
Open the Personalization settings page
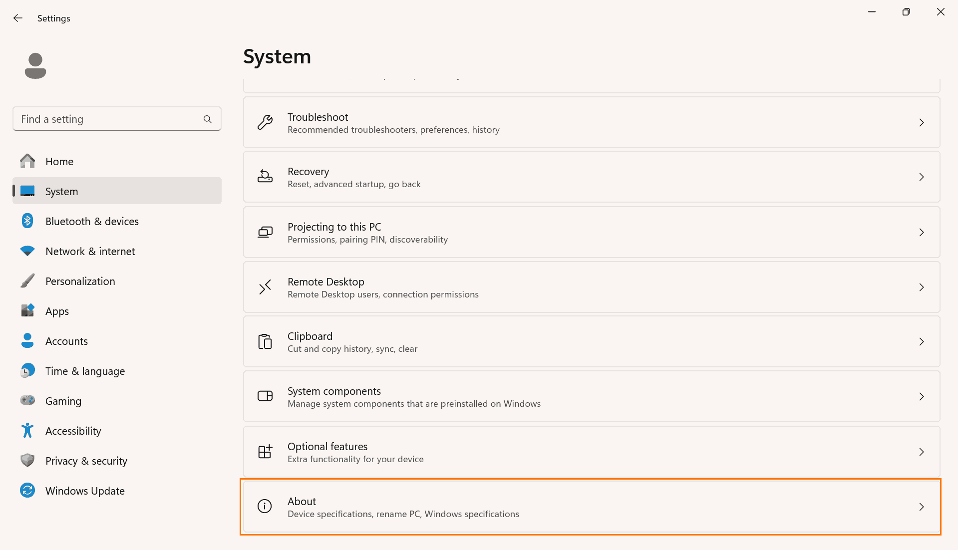(x=80, y=281)
